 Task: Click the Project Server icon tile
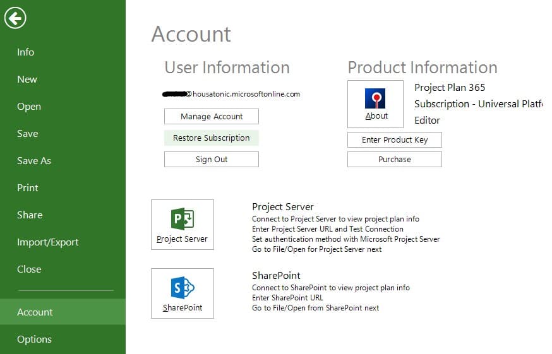pyautogui.click(x=183, y=225)
